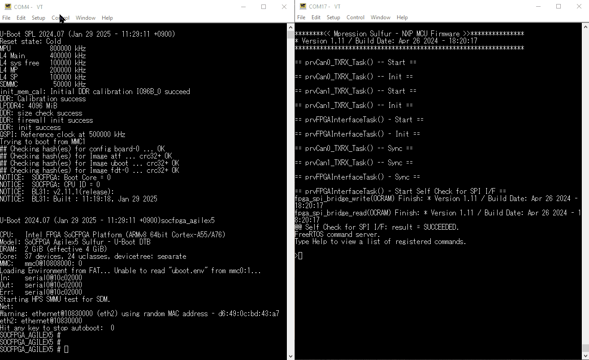Screen dimensions: 589x360
Task: Open the Control menu in the COM17 window
Action: (355, 17)
